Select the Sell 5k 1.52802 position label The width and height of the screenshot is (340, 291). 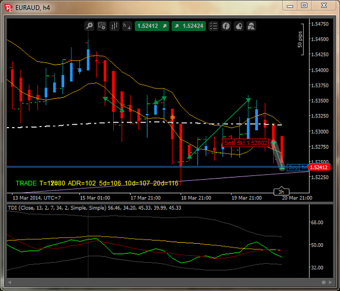click(245, 143)
